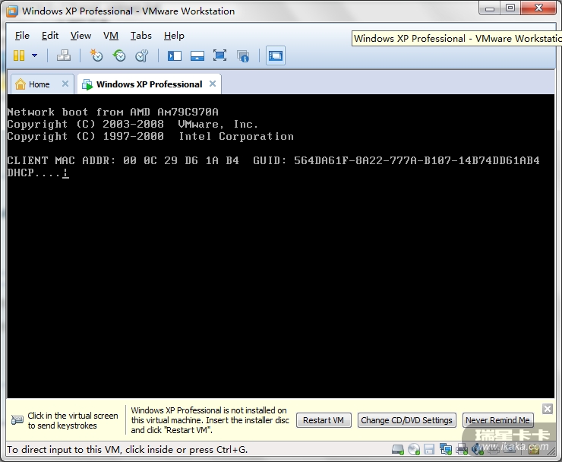Click the floppy drive status icon

[429, 449]
